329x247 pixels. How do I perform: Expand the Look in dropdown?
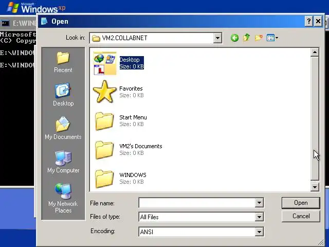click(x=217, y=38)
